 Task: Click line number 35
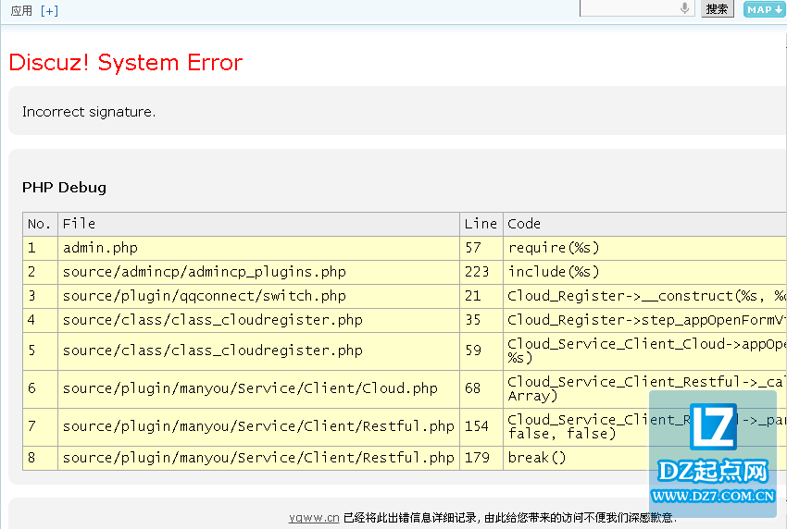coord(481,320)
